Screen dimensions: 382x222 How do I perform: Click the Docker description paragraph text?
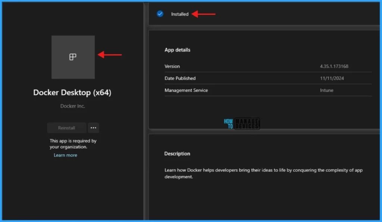pos(263,173)
